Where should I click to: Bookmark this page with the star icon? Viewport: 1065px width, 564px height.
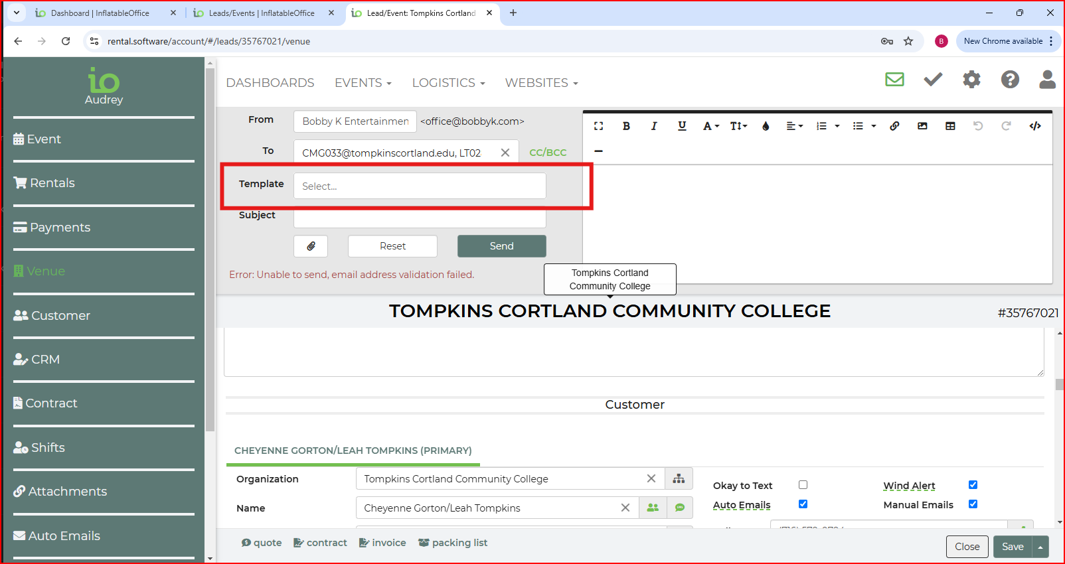(x=908, y=41)
